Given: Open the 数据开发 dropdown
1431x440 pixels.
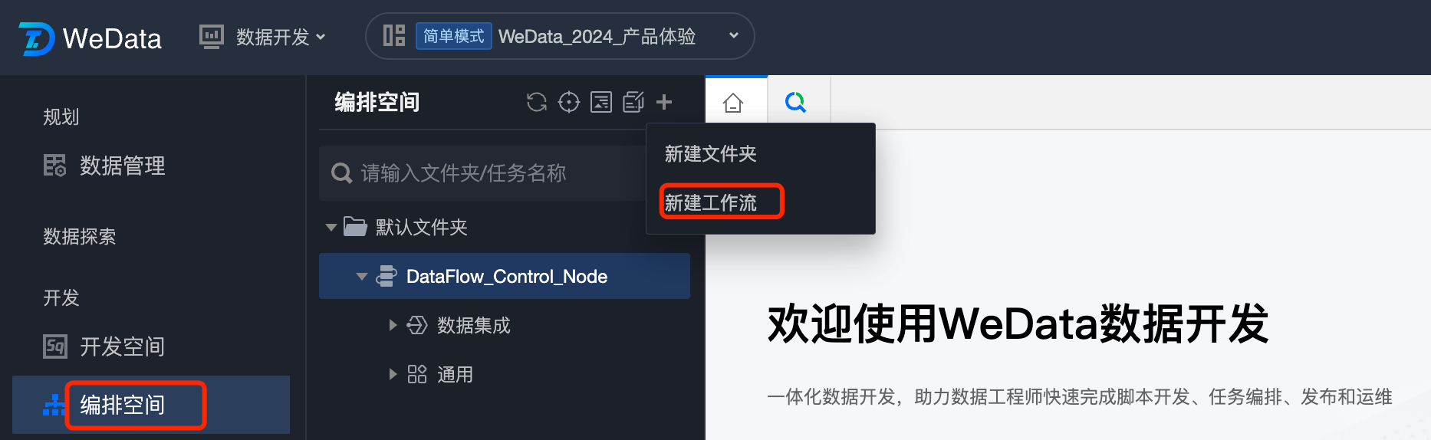Looking at the screenshot, I should pyautogui.click(x=264, y=37).
